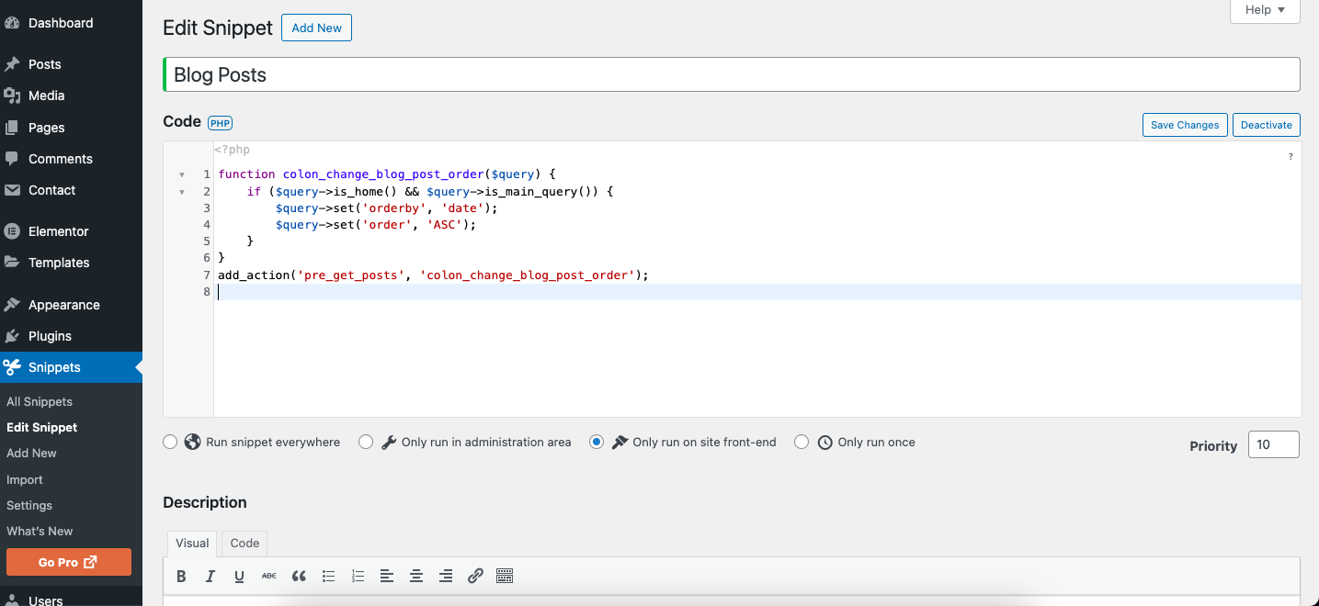Click the add_action('pre_get_posts' code line
This screenshot has width=1319, height=606.
[434, 275]
